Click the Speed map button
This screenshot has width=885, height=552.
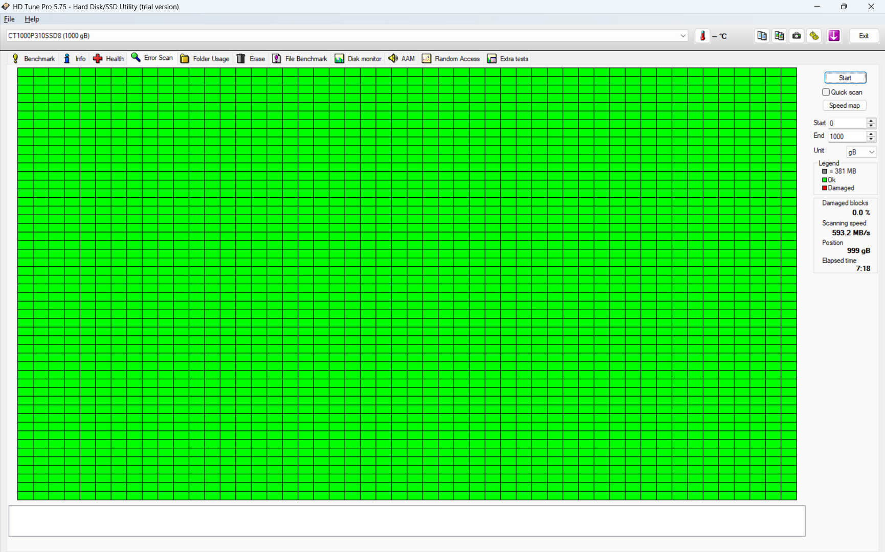click(845, 105)
